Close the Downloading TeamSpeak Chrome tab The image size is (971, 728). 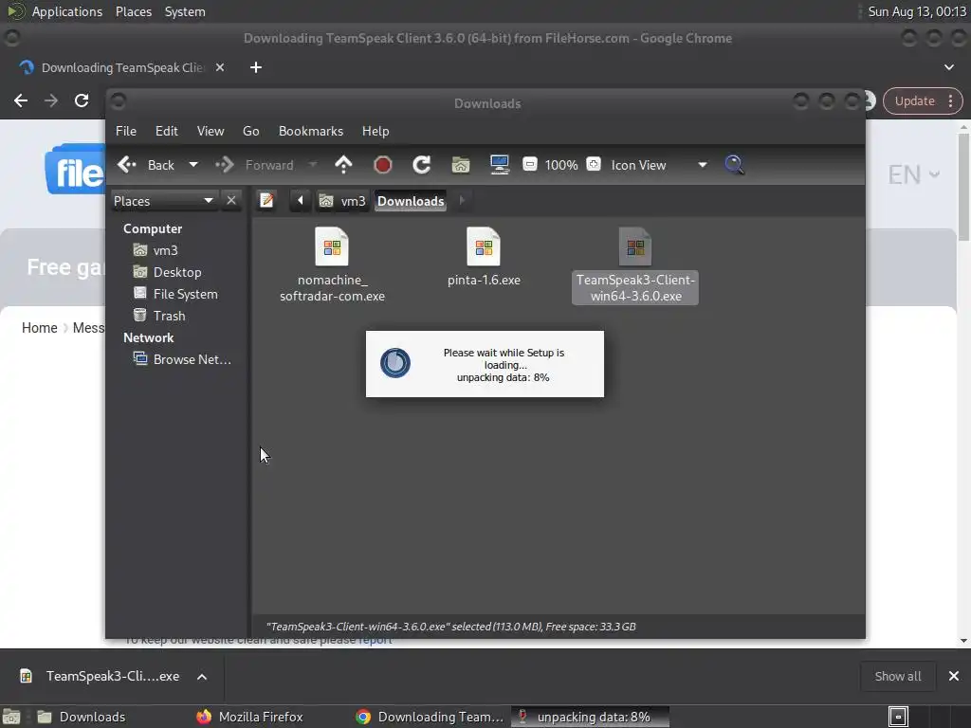point(220,67)
